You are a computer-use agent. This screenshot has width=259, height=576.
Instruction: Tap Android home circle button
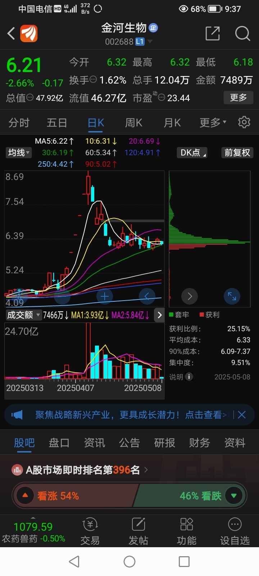click(129, 562)
